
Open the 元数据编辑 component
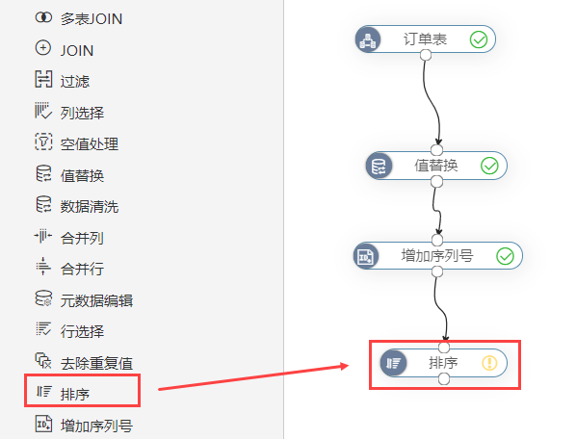pos(84,300)
